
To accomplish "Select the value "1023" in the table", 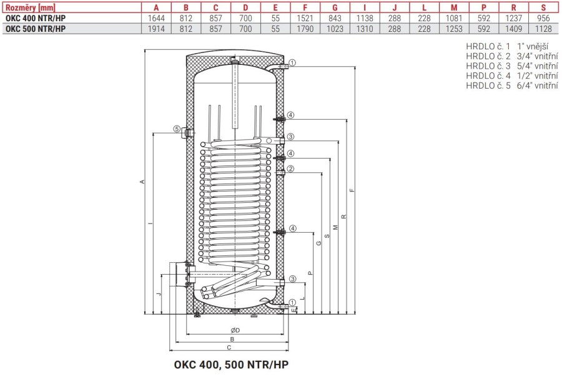I will 335,29.
